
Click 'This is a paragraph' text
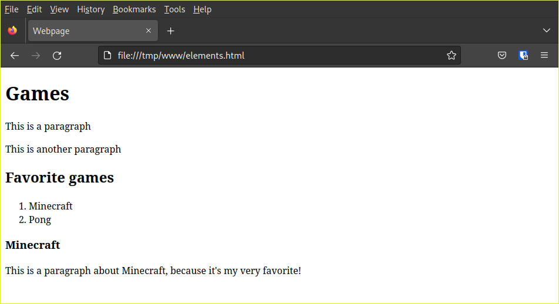pyautogui.click(x=48, y=127)
